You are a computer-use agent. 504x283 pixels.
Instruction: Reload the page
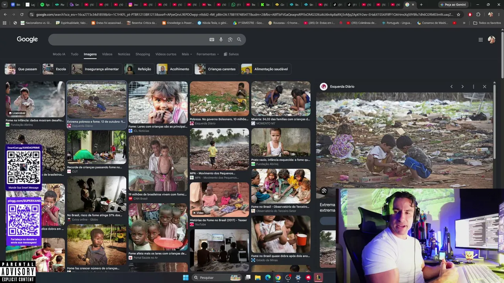click(x=22, y=15)
